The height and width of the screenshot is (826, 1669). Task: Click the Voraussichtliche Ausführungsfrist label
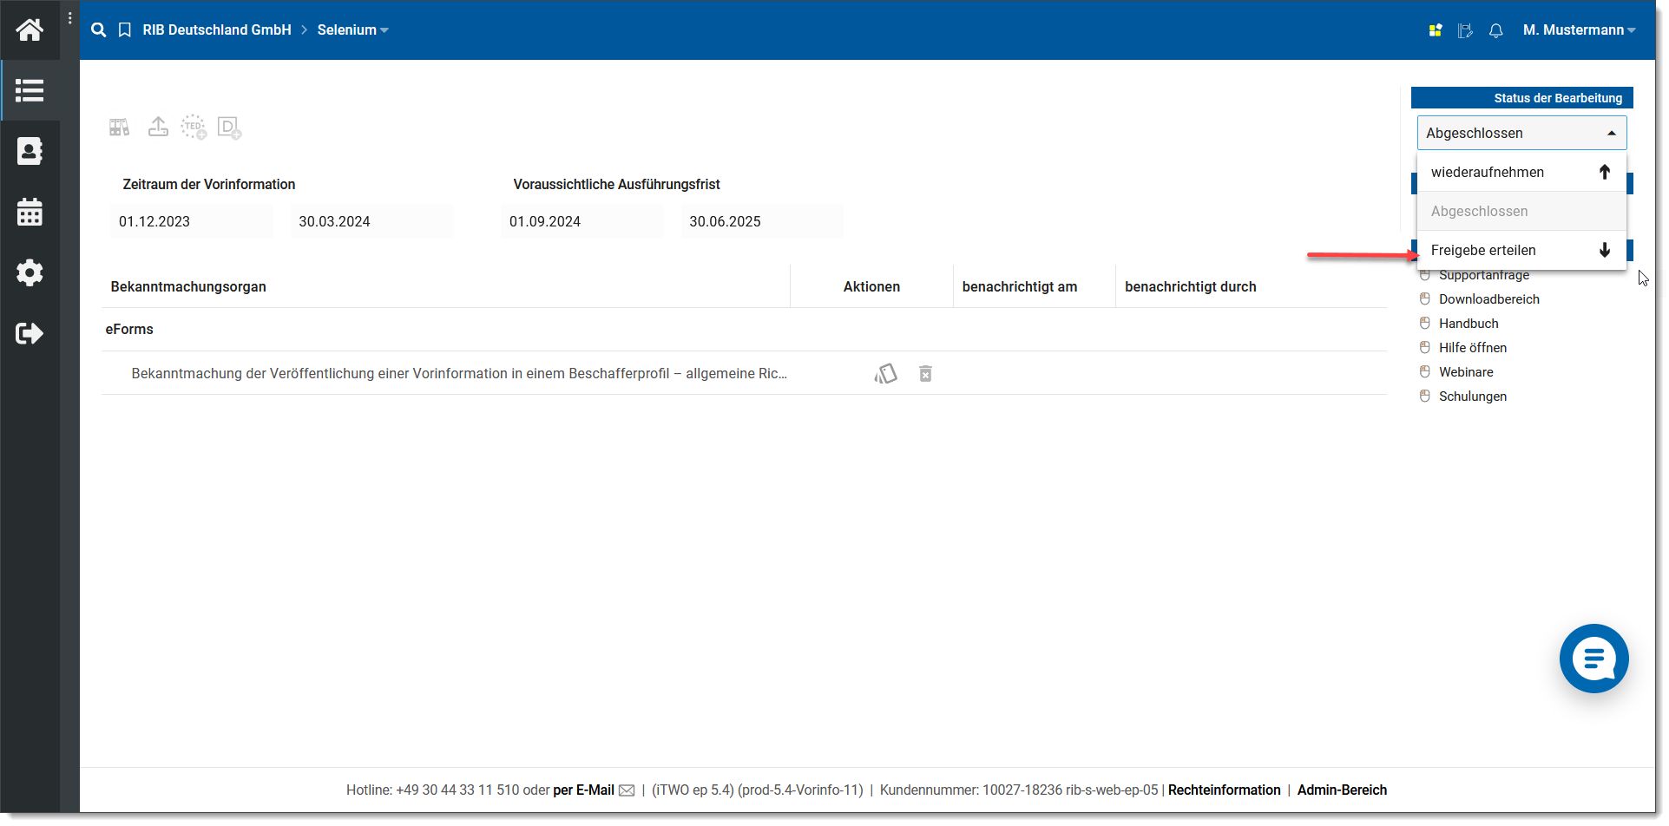(x=616, y=185)
